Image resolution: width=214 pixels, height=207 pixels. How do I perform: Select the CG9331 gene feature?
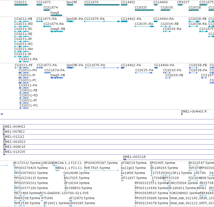pyautogui.click(x=21, y=5)
